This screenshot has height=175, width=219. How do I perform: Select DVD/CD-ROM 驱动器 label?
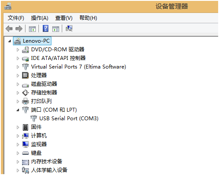(58, 50)
